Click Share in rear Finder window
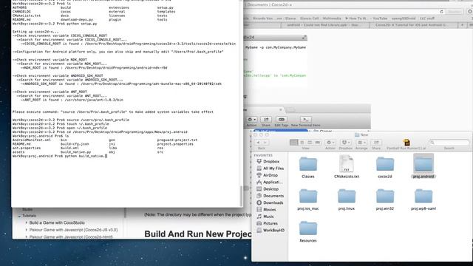473x266 pixels. [x=266, y=120]
